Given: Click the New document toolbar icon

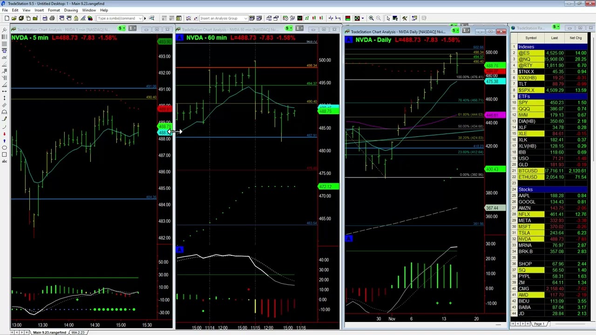Looking at the screenshot, I should tap(7, 18).
